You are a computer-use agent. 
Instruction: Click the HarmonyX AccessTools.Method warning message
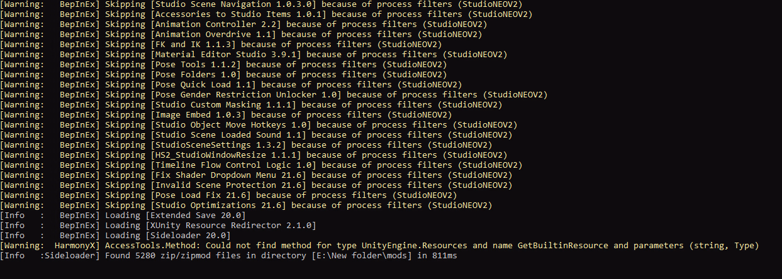point(379,246)
